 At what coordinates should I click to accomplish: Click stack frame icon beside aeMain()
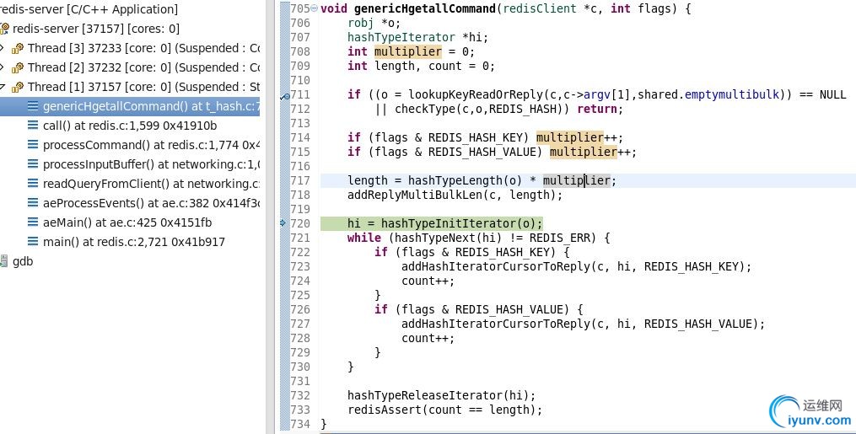point(33,222)
